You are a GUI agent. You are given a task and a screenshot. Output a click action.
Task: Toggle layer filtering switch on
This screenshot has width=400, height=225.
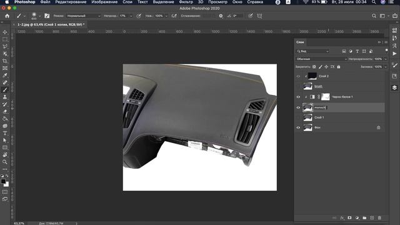coord(386,50)
